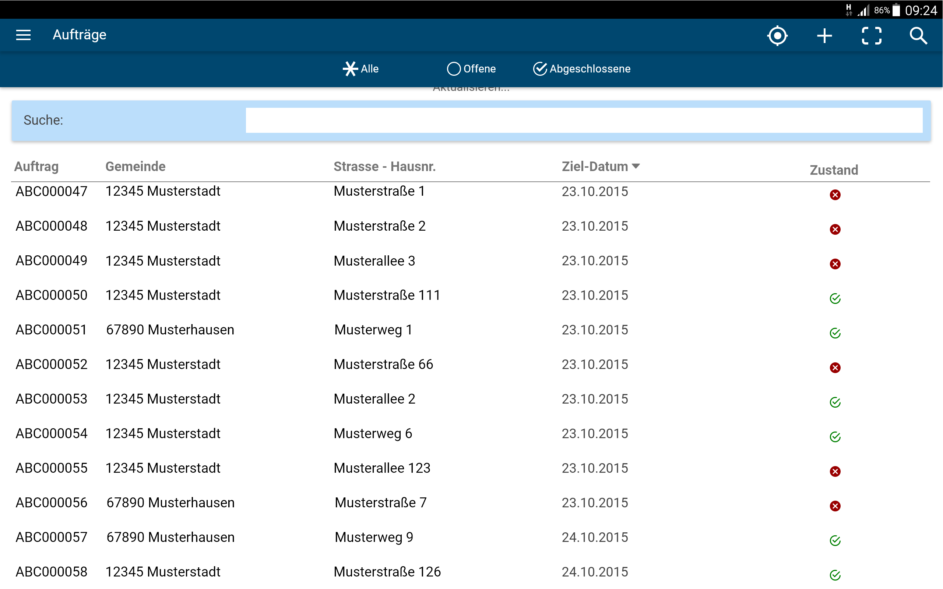Screen dimensions: 943x589
Task: Click red status icon for ABC000048
Action: point(835,230)
